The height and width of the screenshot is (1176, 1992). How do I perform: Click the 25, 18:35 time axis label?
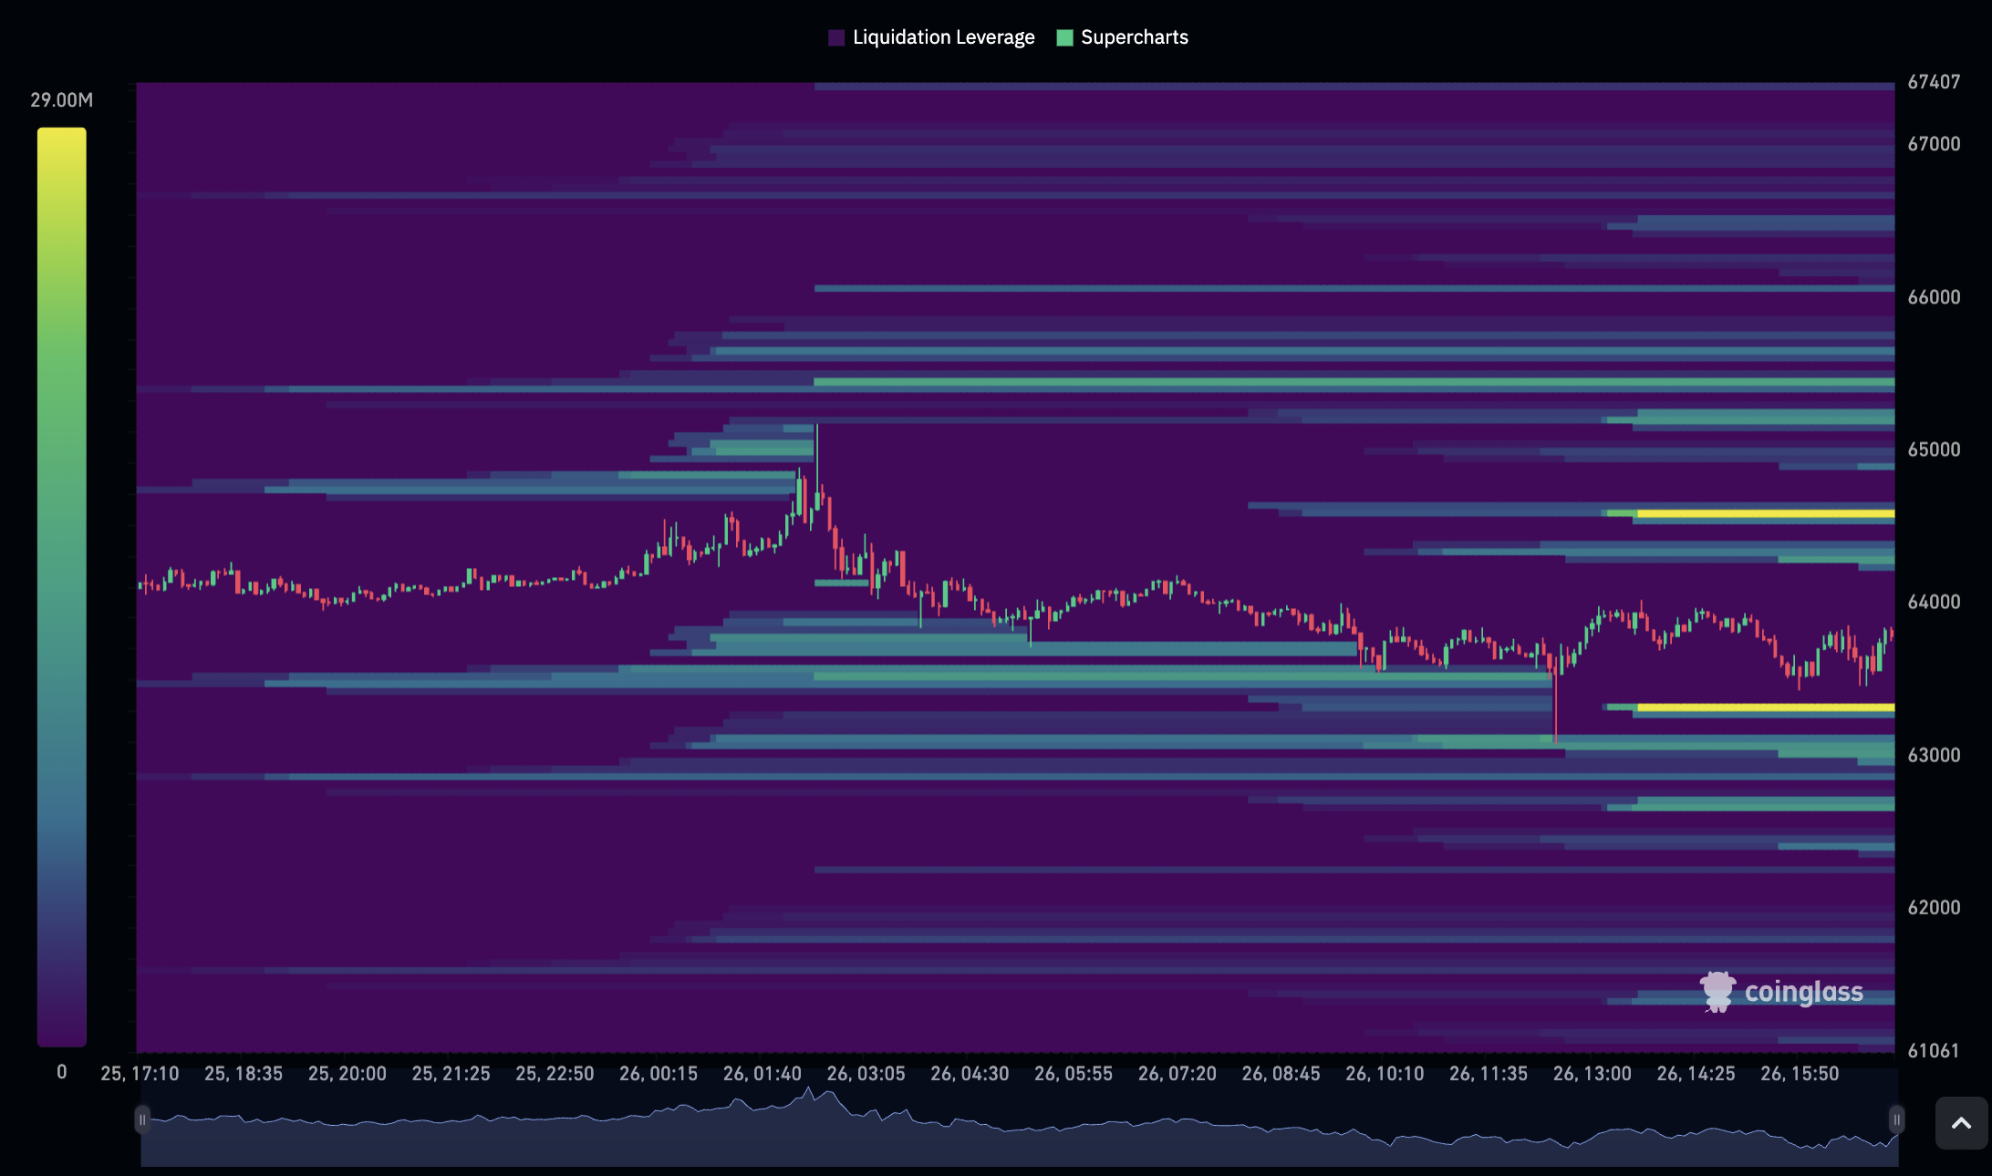pyautogui.click(x=244, y=1074)
